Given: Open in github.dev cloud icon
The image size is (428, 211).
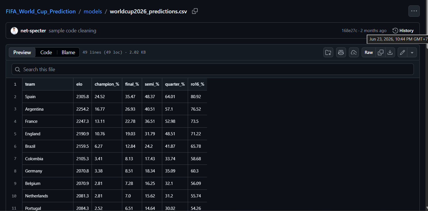Looking at the screenshot, I should [354, 52].
